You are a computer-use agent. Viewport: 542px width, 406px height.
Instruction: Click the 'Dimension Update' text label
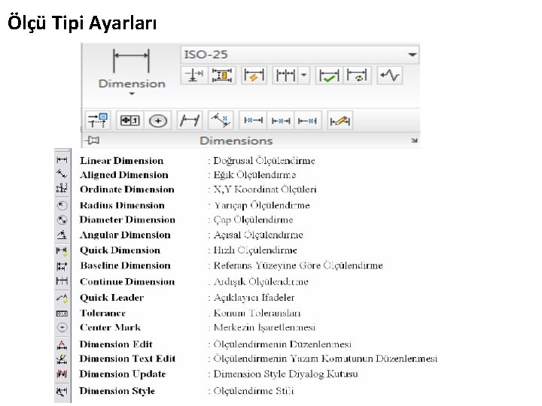tap(123, 374)
